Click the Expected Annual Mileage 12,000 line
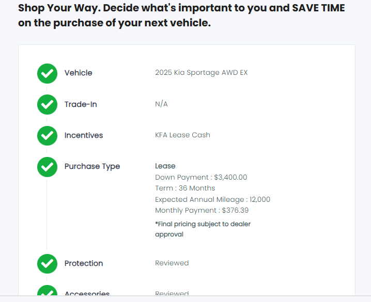This screenshot has height=302, width=371. tap(212, 199)
